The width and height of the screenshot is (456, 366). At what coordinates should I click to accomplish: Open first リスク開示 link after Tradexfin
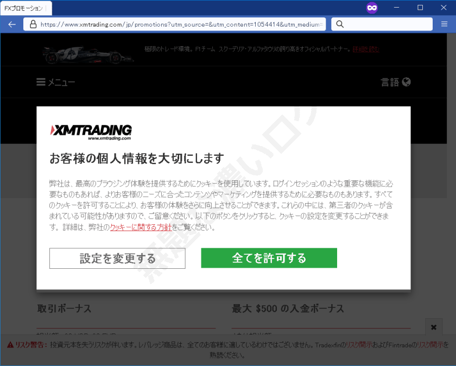tap(359, 345)
